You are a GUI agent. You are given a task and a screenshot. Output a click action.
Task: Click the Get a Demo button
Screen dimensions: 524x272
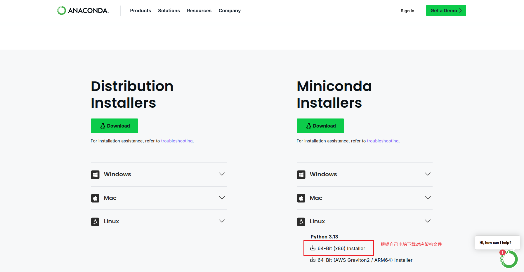point(446,11)
